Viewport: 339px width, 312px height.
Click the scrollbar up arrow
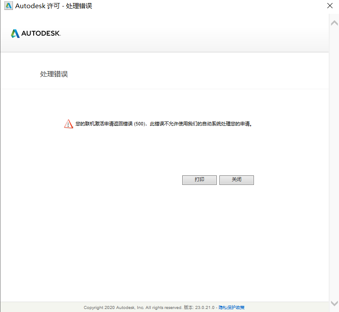tap(334, 23)
